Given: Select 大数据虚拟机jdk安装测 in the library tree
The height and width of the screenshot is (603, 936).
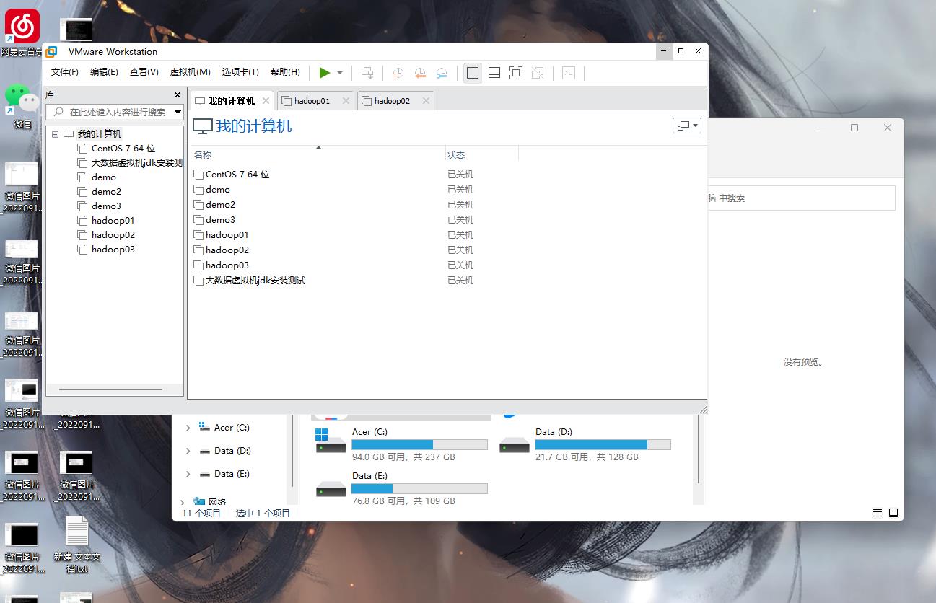Looking at the screenshot, I should [136, 162].
